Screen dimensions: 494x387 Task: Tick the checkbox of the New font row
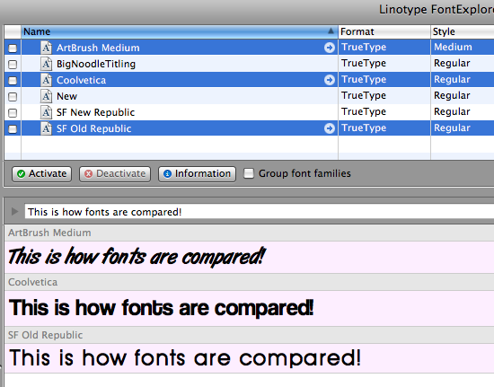13,97
